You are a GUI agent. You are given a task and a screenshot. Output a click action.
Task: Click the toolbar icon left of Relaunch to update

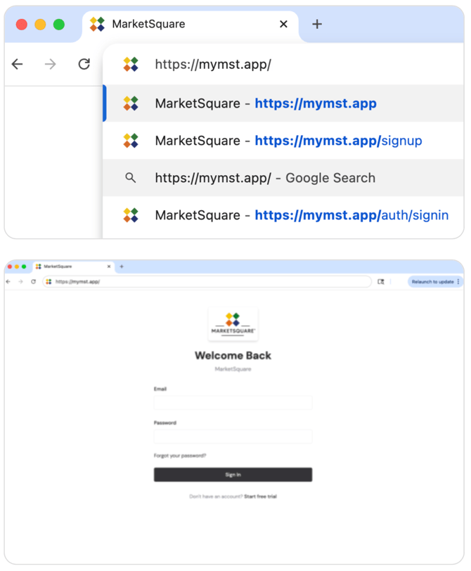[381, 281]
